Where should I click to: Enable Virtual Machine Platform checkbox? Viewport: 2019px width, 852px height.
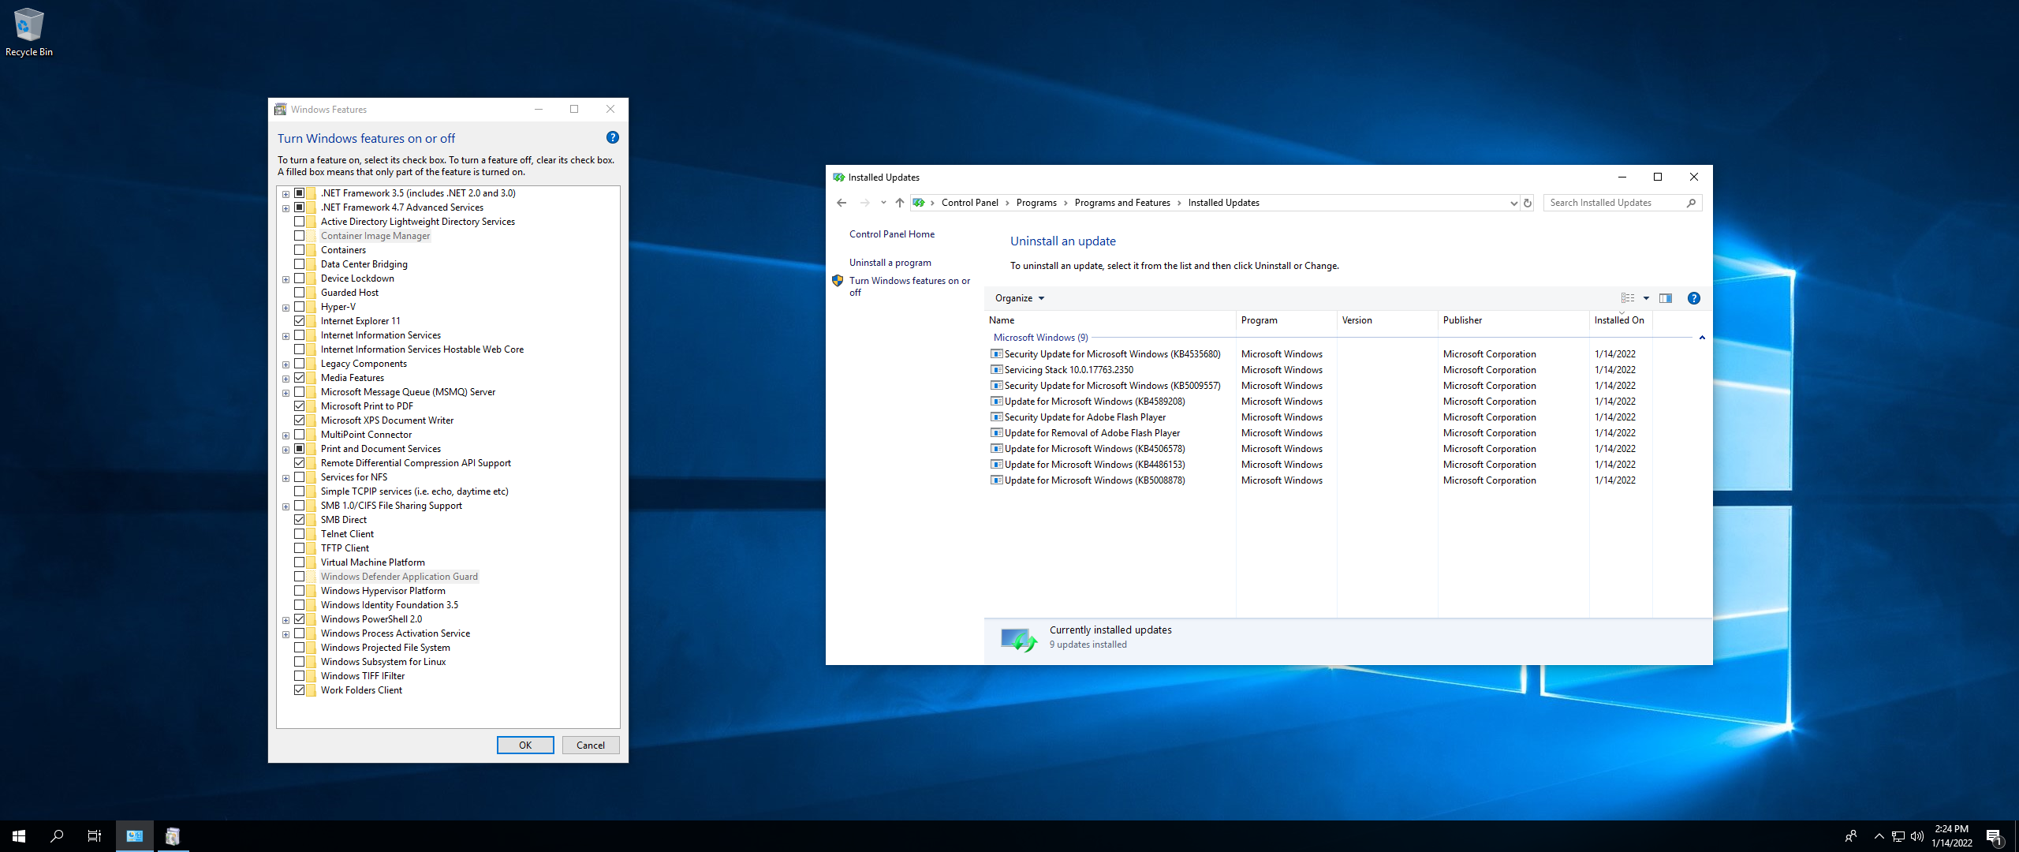tap(300, 562)
